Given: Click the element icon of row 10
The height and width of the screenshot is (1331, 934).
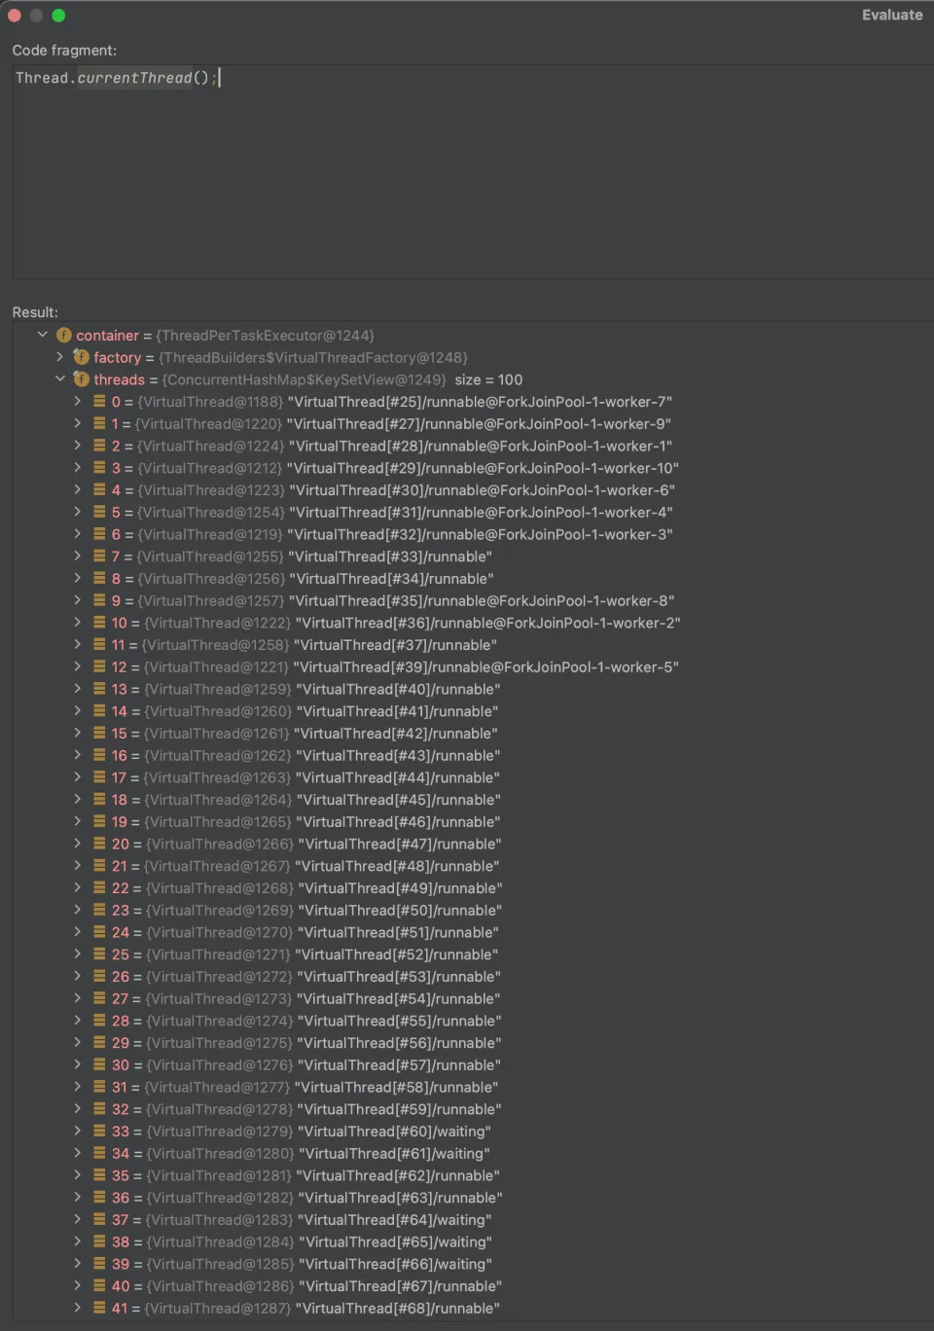Looking at the screenshot, I should 99,623.
